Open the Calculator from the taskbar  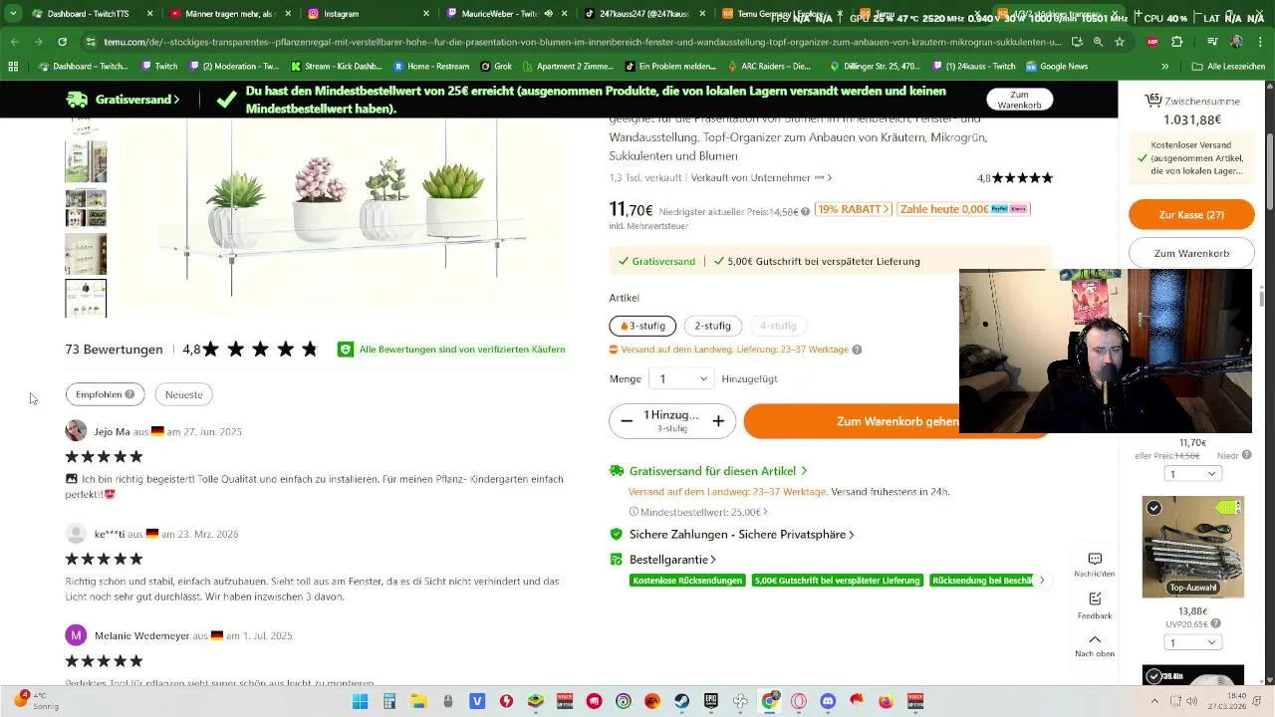pos(389,701)
